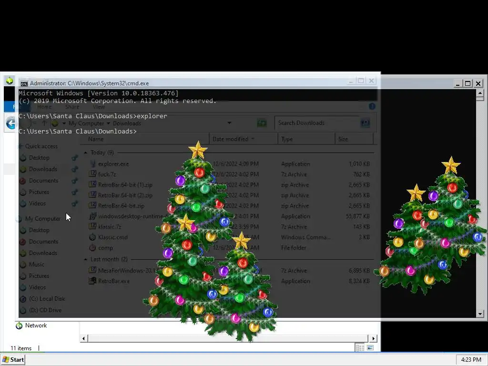Image resolution: width=488 pixels, height=366 pixels.
Task: Select the comp folder icon
Action: [92, 248]
